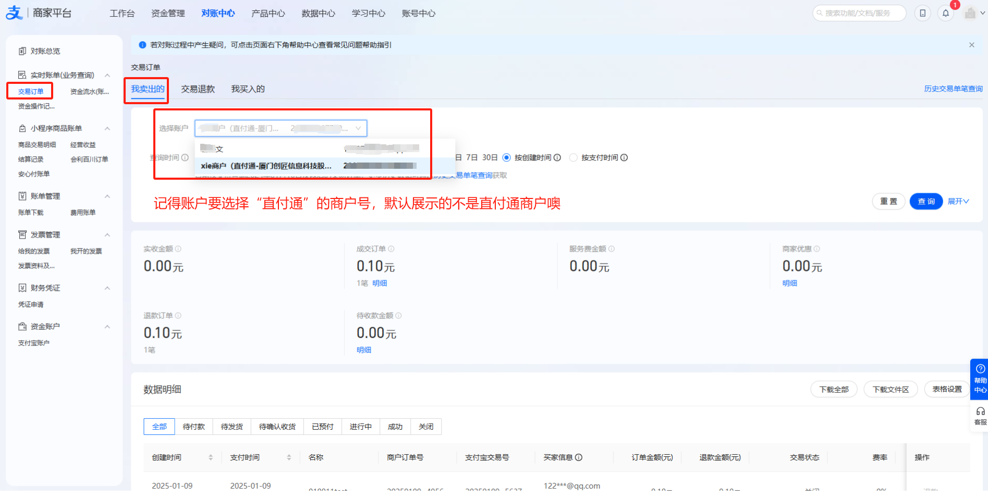Open the 选择账户 dropdown
The width and height of the screenshot is (988, 498).
(x=280, y=128)
